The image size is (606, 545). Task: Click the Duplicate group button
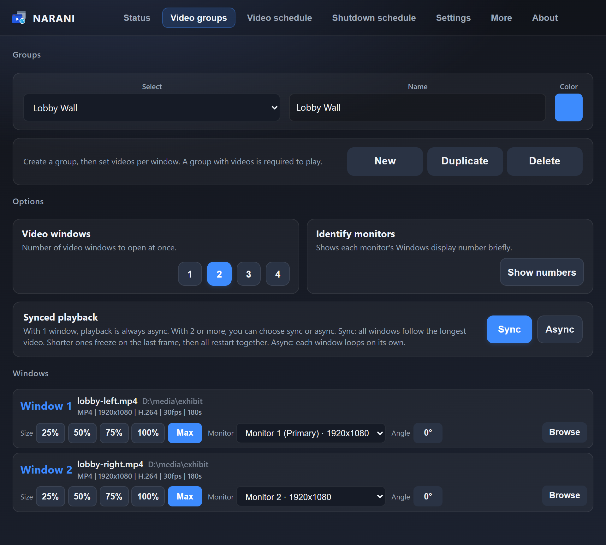(465, 161)
